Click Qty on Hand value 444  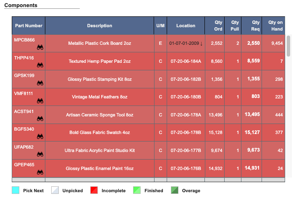[279, 115]
